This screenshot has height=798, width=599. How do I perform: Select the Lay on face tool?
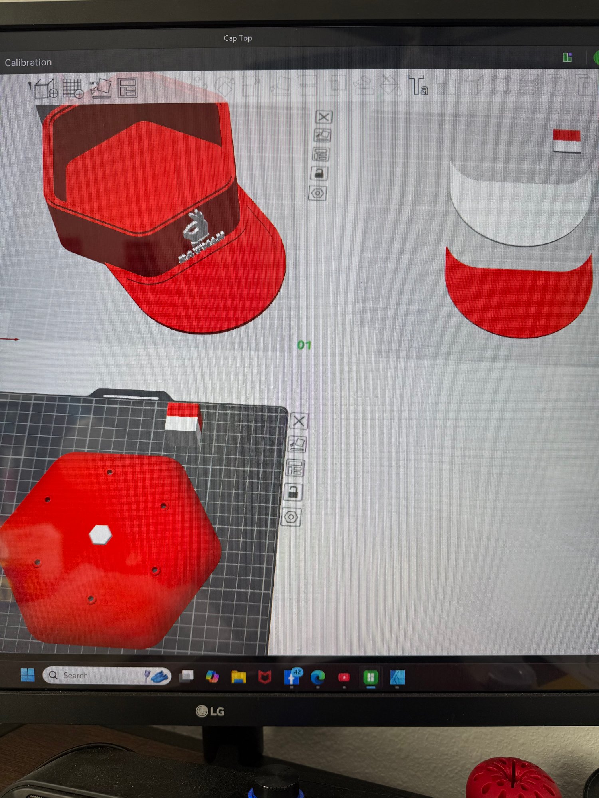point(280,86)
